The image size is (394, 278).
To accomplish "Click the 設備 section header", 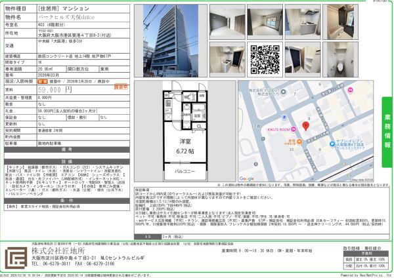I will pyautogui.click(x=66, y=161).
